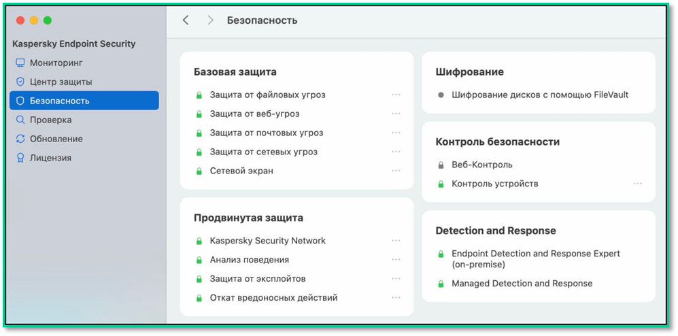Image resolution: width=678 pixels, height=336 pixels.
Task: Click Endpoint Detection and Response Expert label
Action: point(536,258)
